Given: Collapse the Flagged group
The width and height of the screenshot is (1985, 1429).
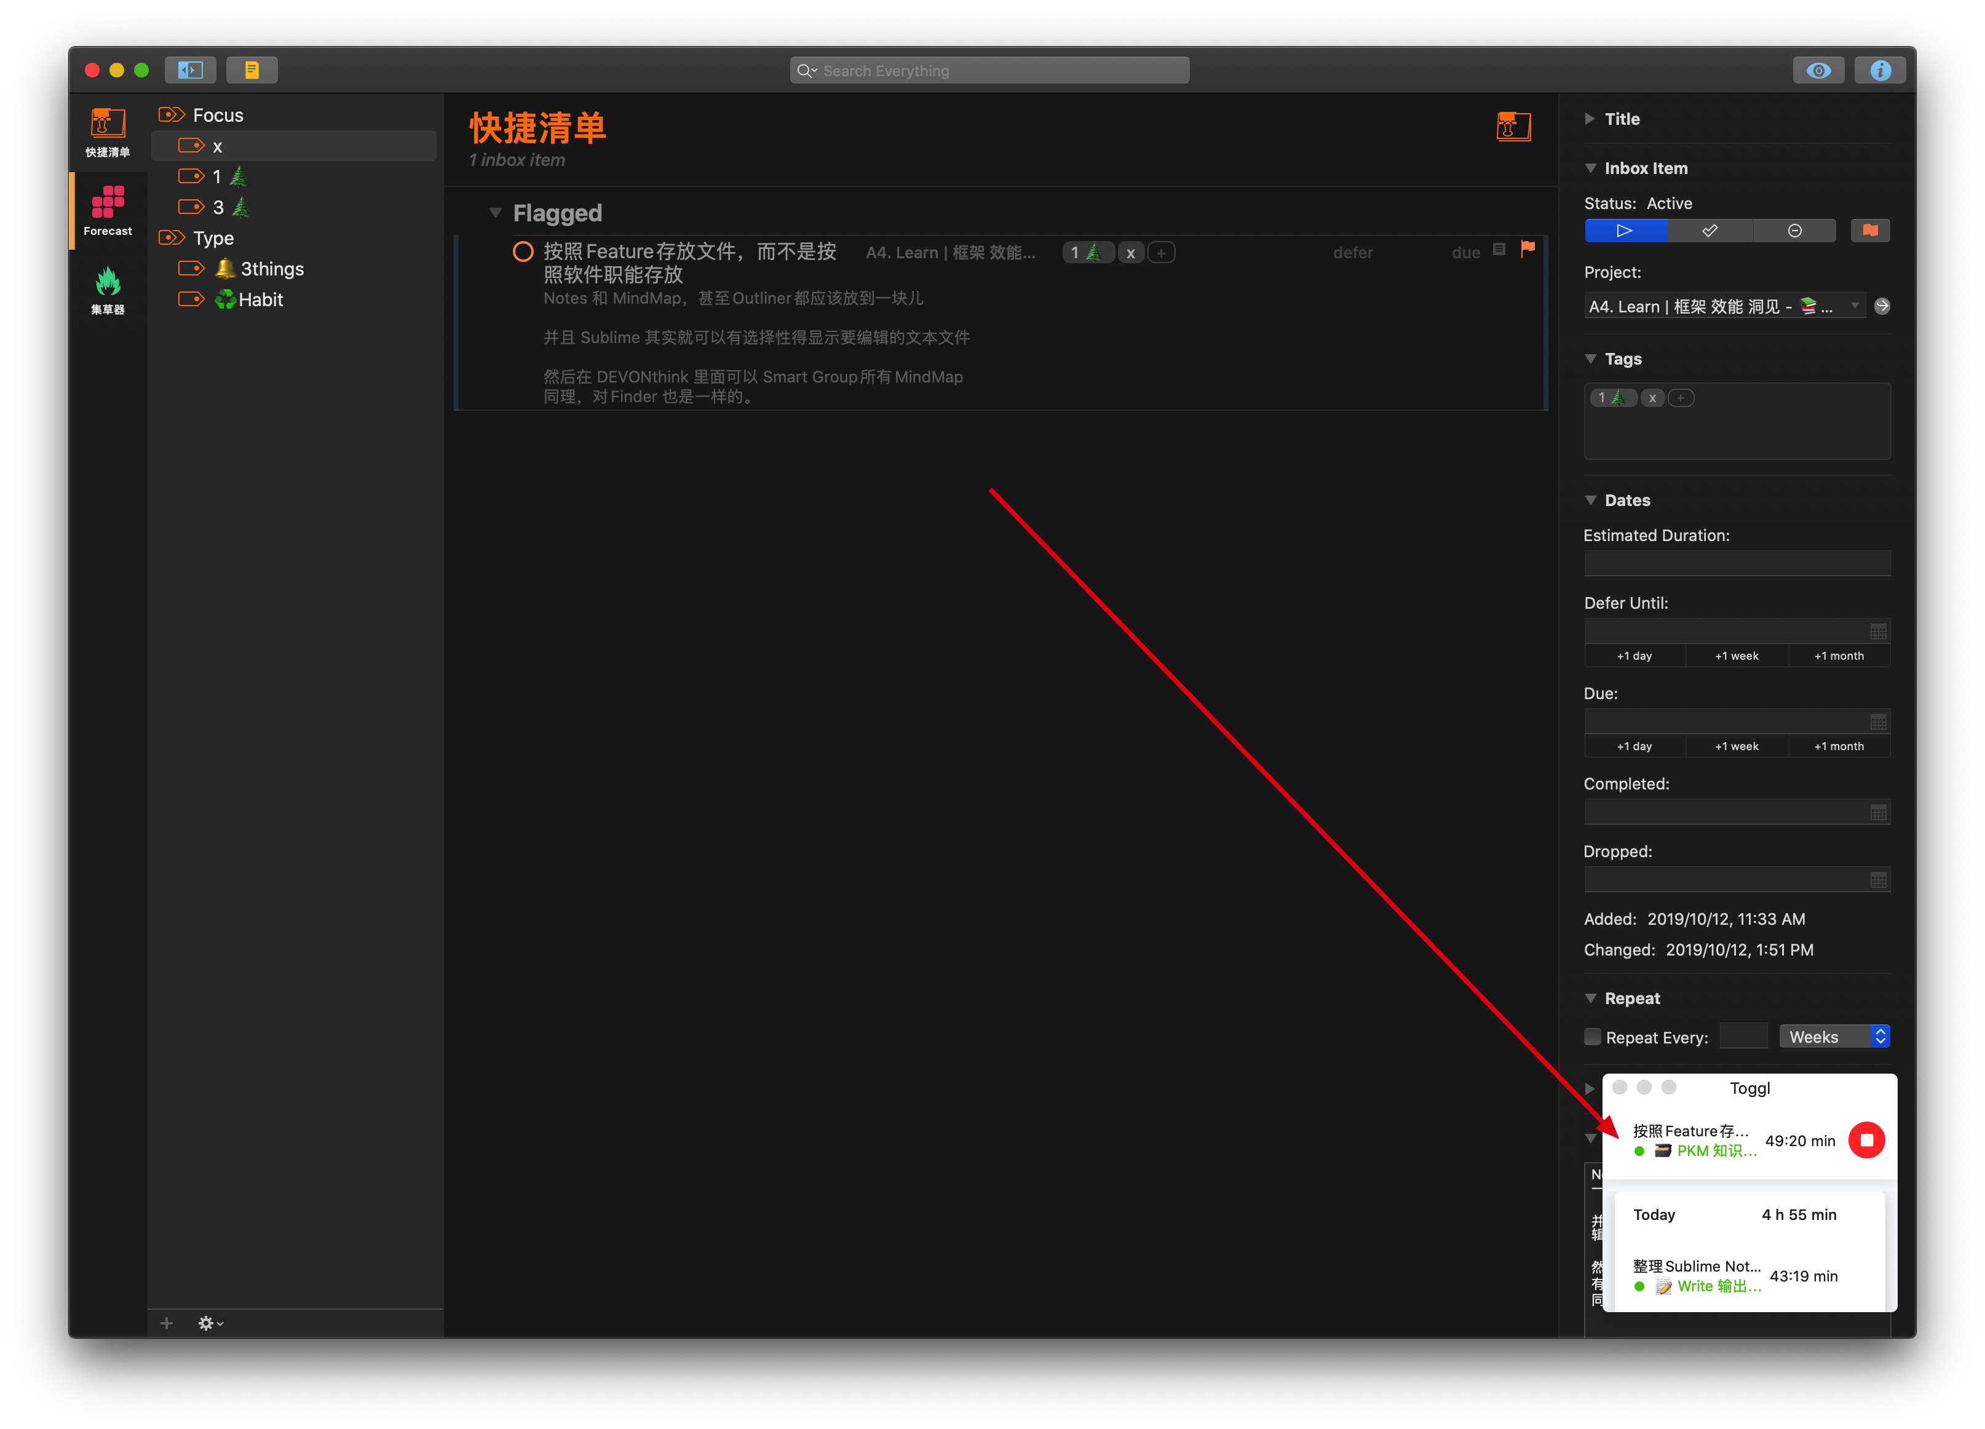Looking at the screenshot, I should coord(496,213).
